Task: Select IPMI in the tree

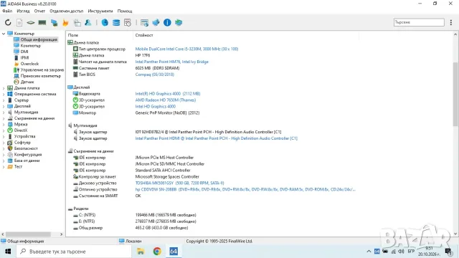Action: (x=24, y=57)
